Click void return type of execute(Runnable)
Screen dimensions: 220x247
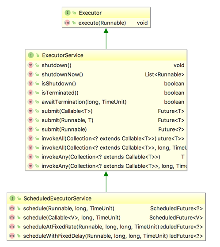(142, 23)
